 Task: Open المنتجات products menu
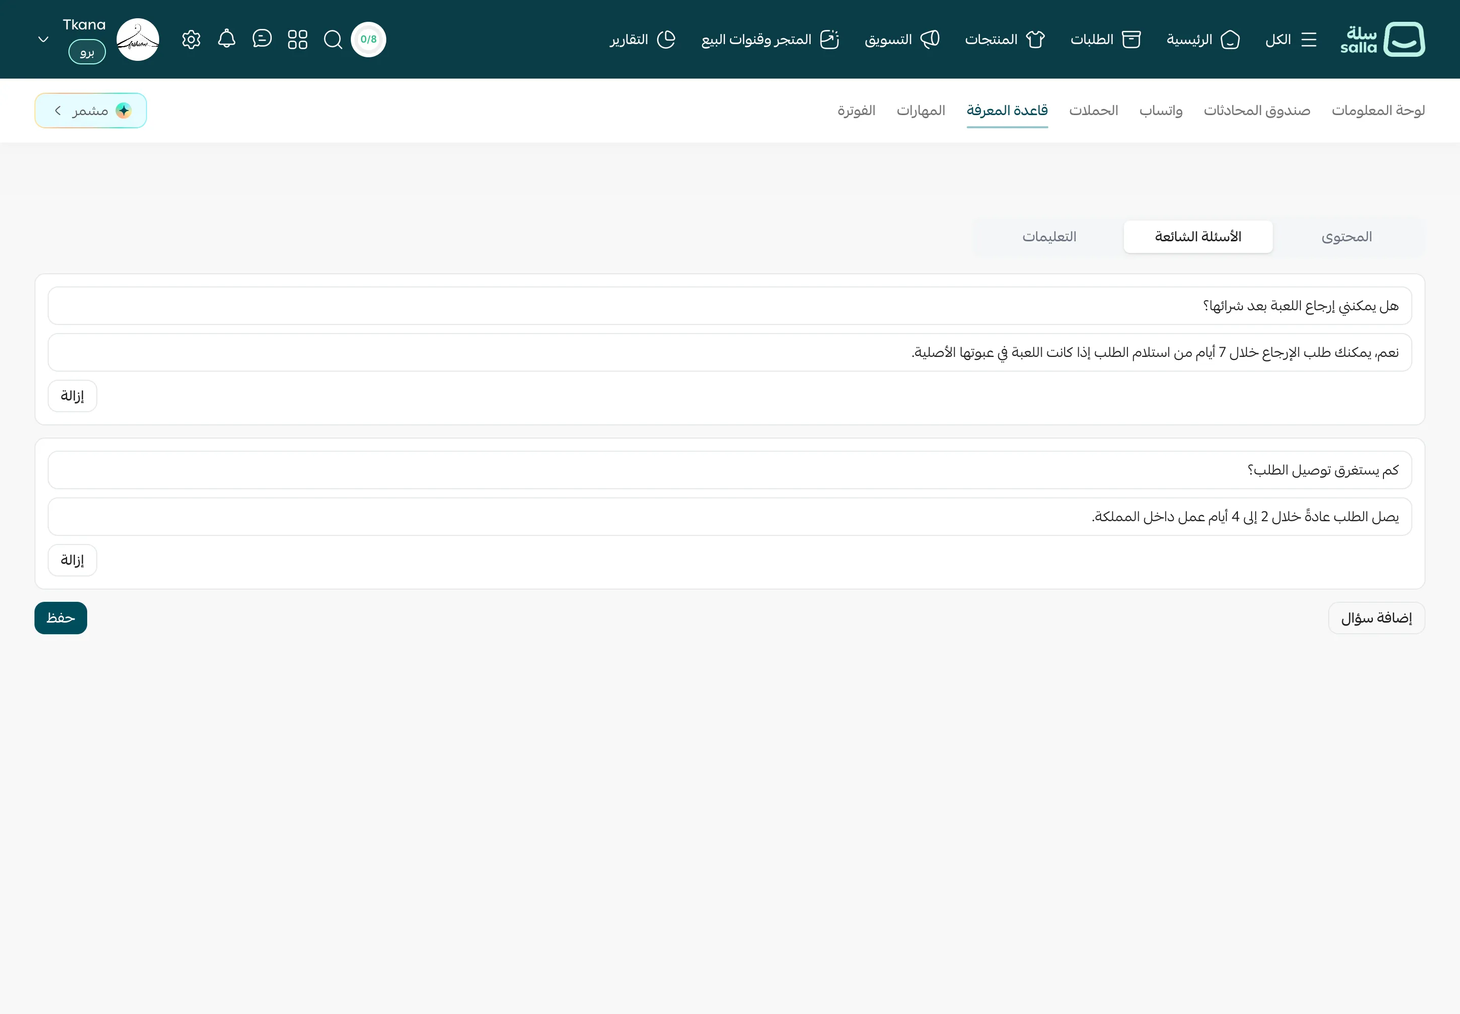point(1005,40)
